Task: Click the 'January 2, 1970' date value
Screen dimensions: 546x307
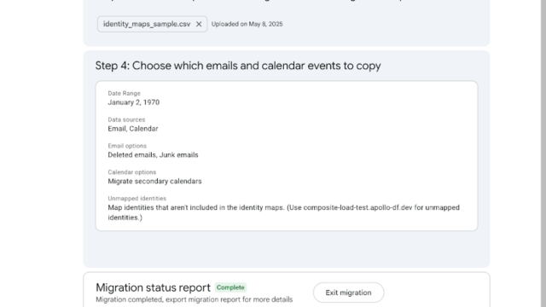Action: 134,102
